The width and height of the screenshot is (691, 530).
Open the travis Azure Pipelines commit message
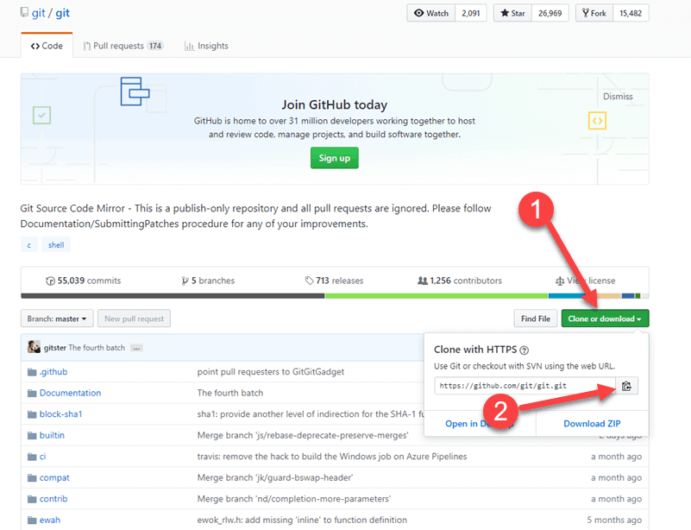332,457
